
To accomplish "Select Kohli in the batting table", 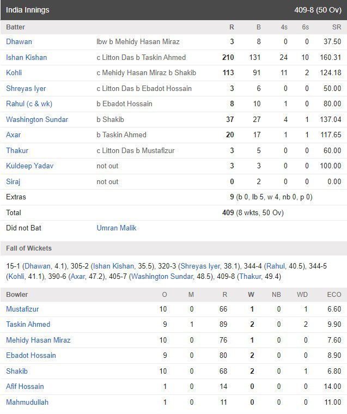I will (x=14, y=72).
